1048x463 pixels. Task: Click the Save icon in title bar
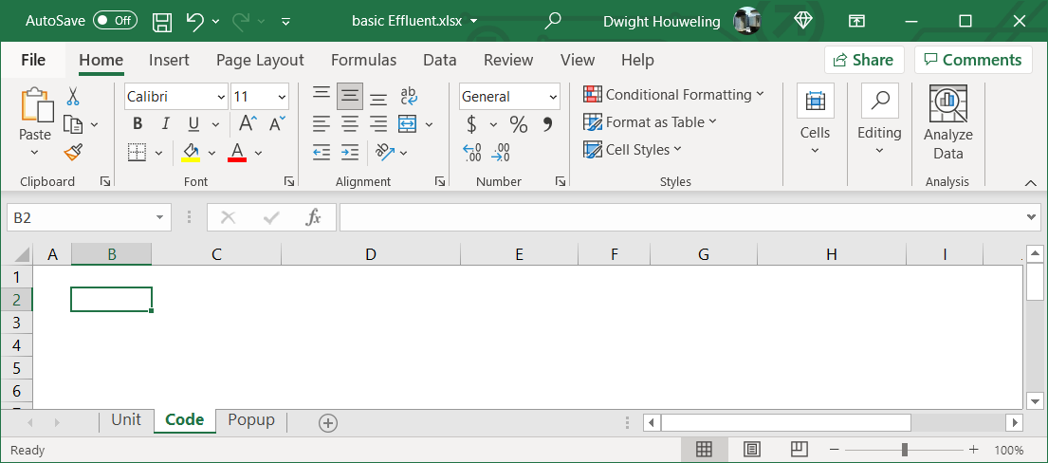tap(162, 21)
